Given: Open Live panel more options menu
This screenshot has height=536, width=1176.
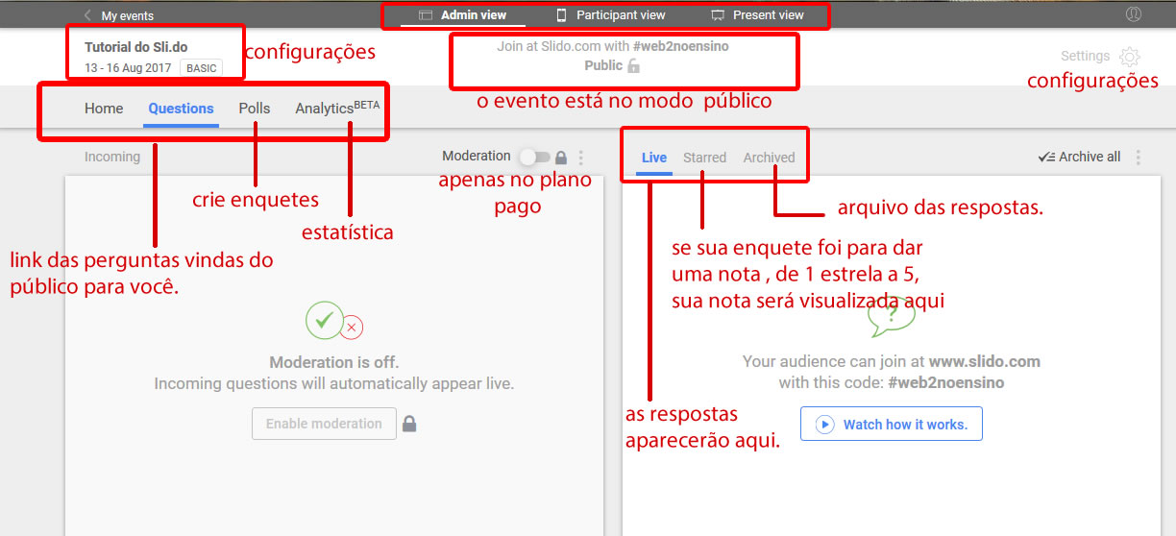Looking at the screenshot, I should point(1139,158).
